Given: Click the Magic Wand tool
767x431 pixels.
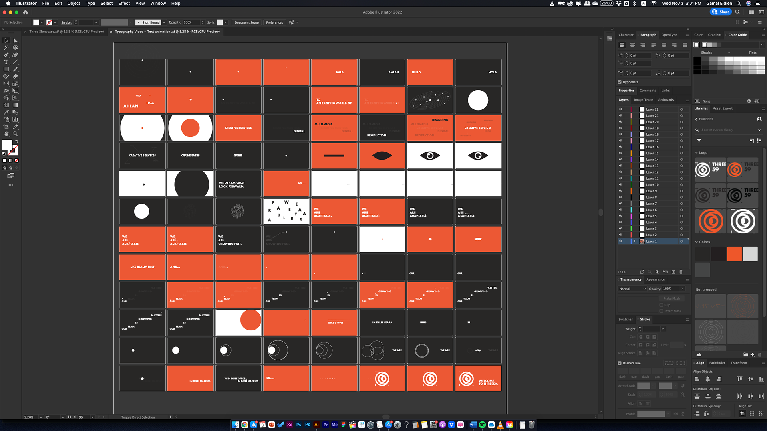Looking at the screenshot, I should pyautogui.click(x=6, y=48).
